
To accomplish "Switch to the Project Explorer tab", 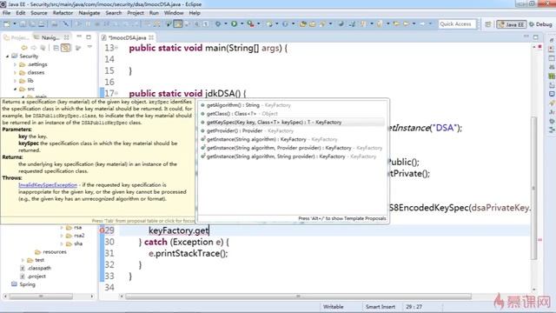I will pos(17,37).
